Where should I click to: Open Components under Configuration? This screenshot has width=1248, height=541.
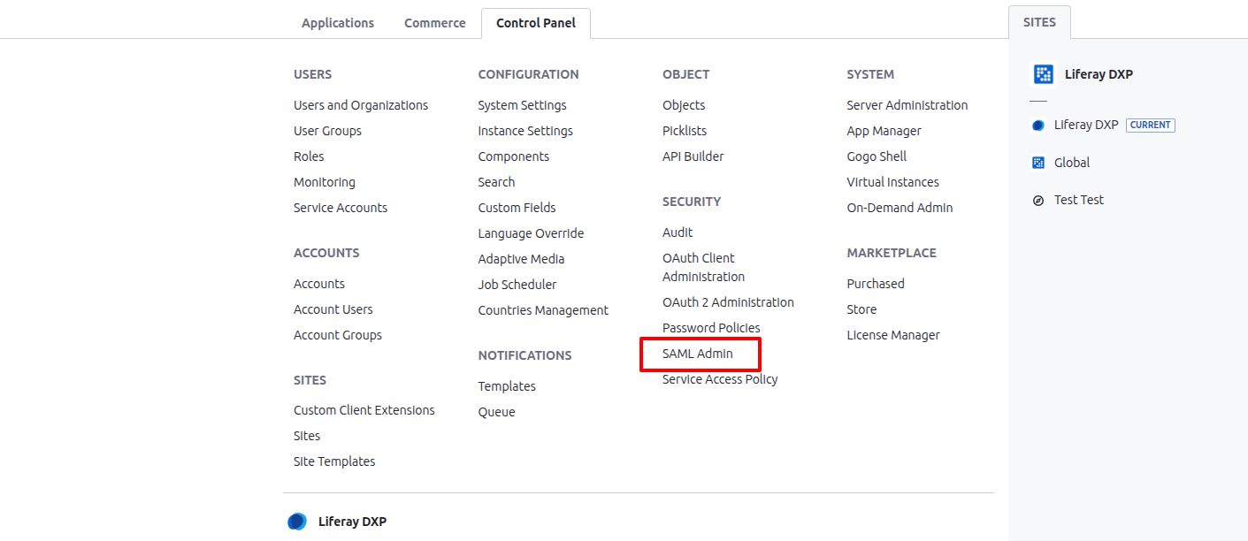coord(514,156)
